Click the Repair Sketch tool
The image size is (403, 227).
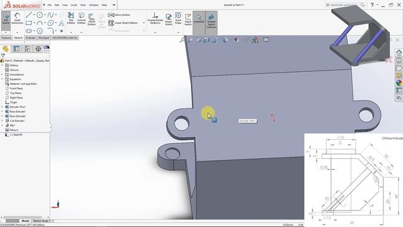(x=169, y=20)
